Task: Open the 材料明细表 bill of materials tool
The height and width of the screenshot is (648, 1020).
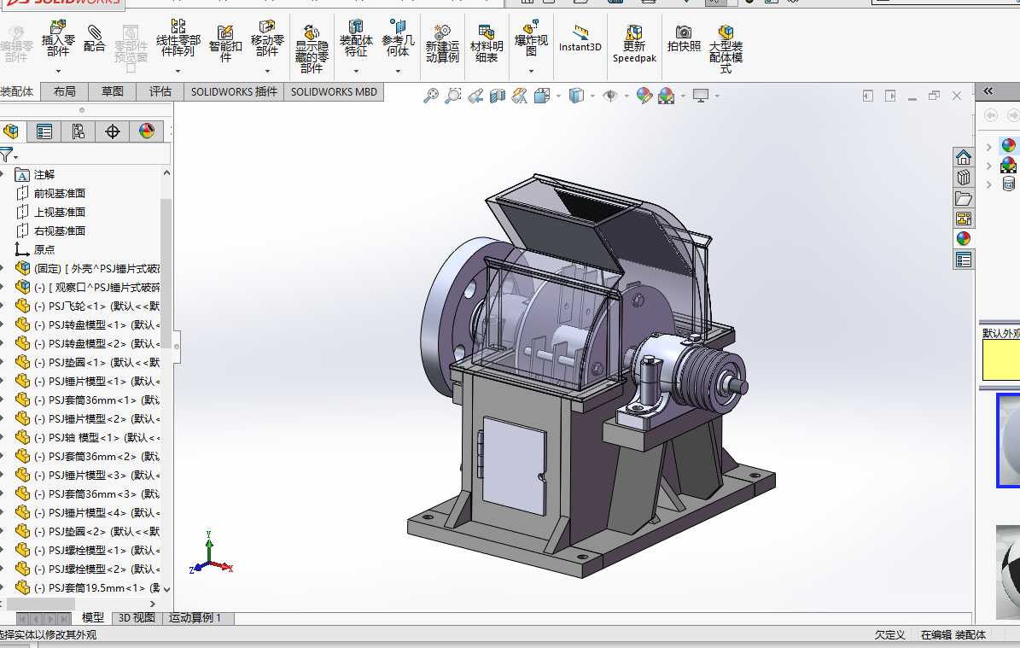Action: point(487,33)
